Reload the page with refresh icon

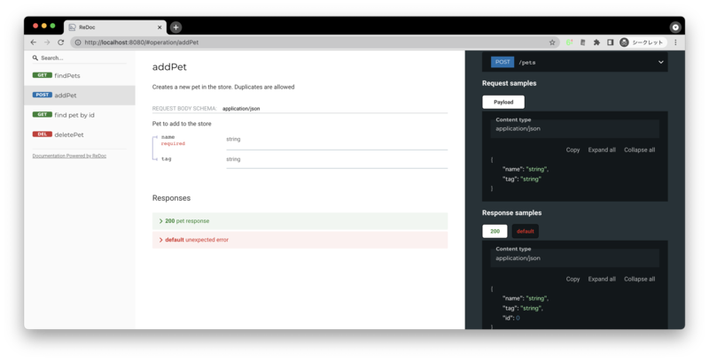(60, 42)
